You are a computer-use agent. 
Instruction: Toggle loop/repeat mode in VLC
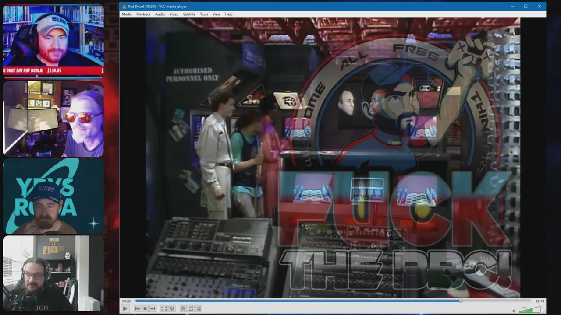(x=191, y=308)
